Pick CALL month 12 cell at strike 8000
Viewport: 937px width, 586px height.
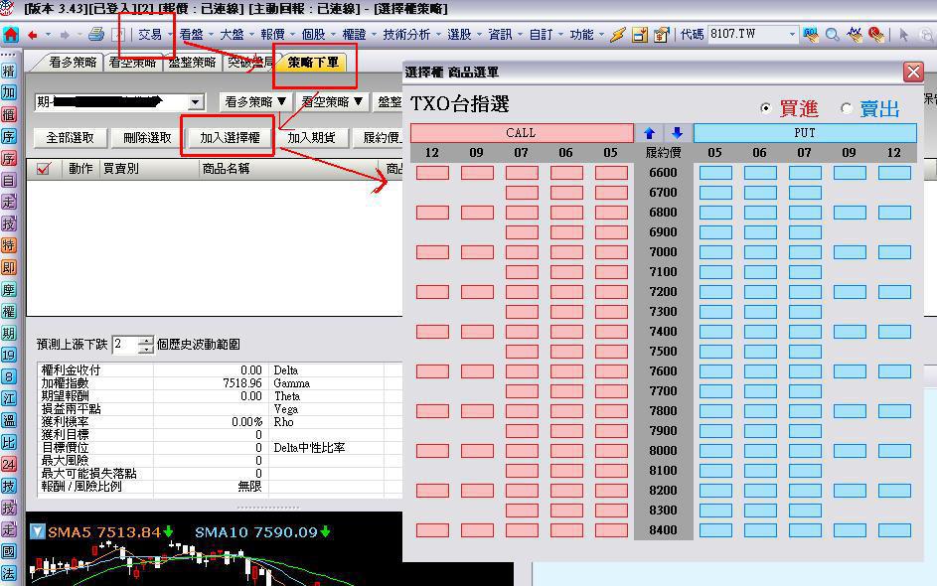432,450
